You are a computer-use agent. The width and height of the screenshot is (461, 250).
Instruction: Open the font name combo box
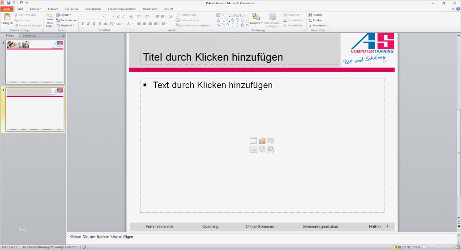click(x=93, y=17)
